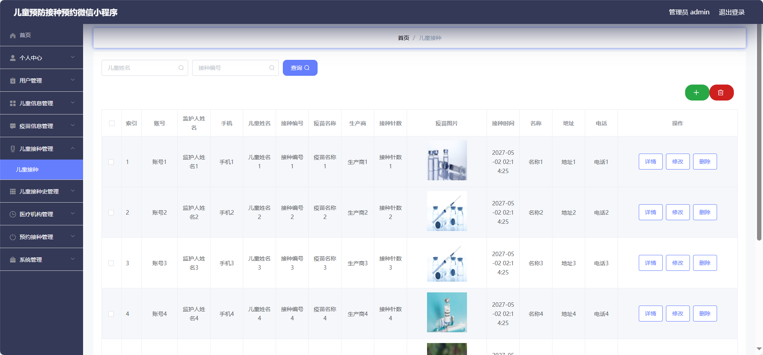The height and width of the screenshot is (355, 763).
Task: Click search icon in 儿童姓名 field
Action: [181, 68]
